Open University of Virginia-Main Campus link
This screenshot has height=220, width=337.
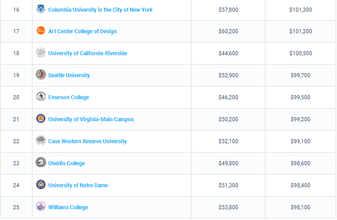[x=91, y=119]
